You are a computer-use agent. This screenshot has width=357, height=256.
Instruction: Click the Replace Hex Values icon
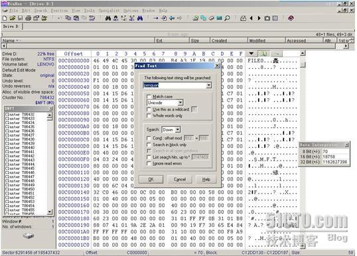coord(132,18)
